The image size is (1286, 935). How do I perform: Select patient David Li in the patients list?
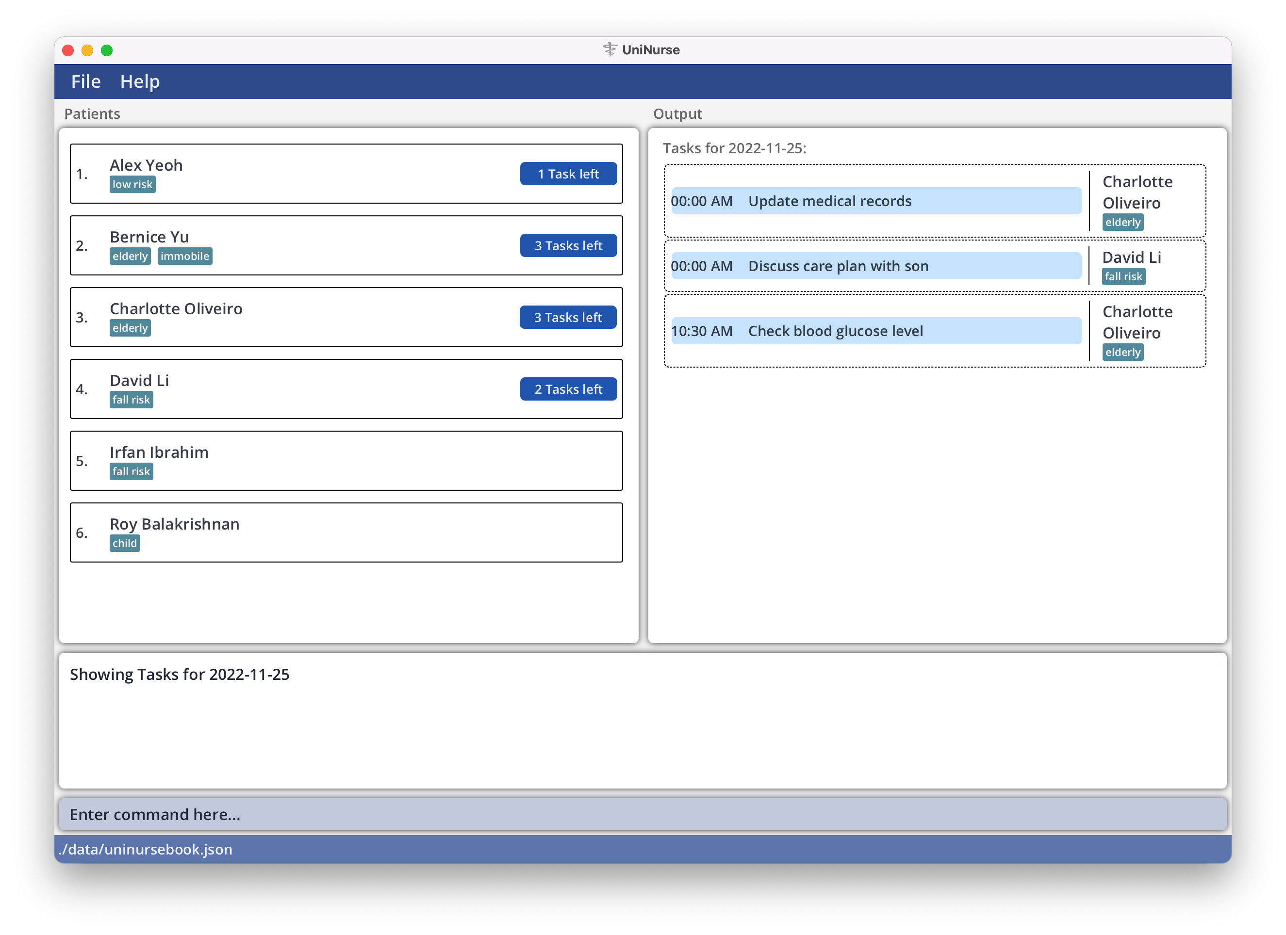(x=346, y=389)
